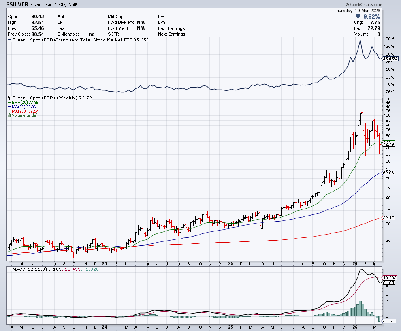401x331 pixels.
Task: Click the green EMA(20) legend line
Action: point(9,103)
